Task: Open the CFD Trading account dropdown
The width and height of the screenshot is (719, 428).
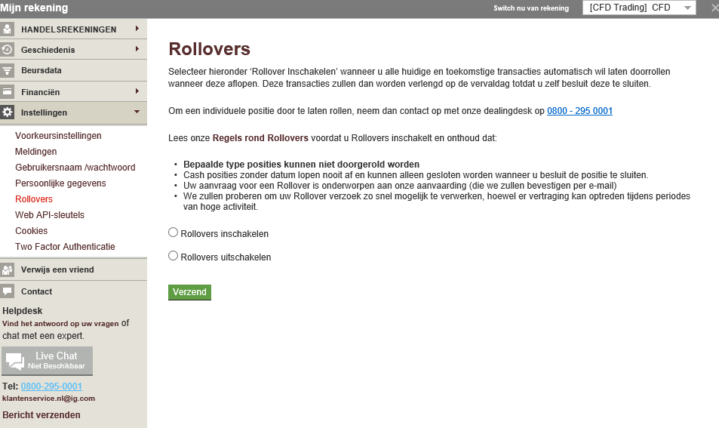Action: pos(639,8)
